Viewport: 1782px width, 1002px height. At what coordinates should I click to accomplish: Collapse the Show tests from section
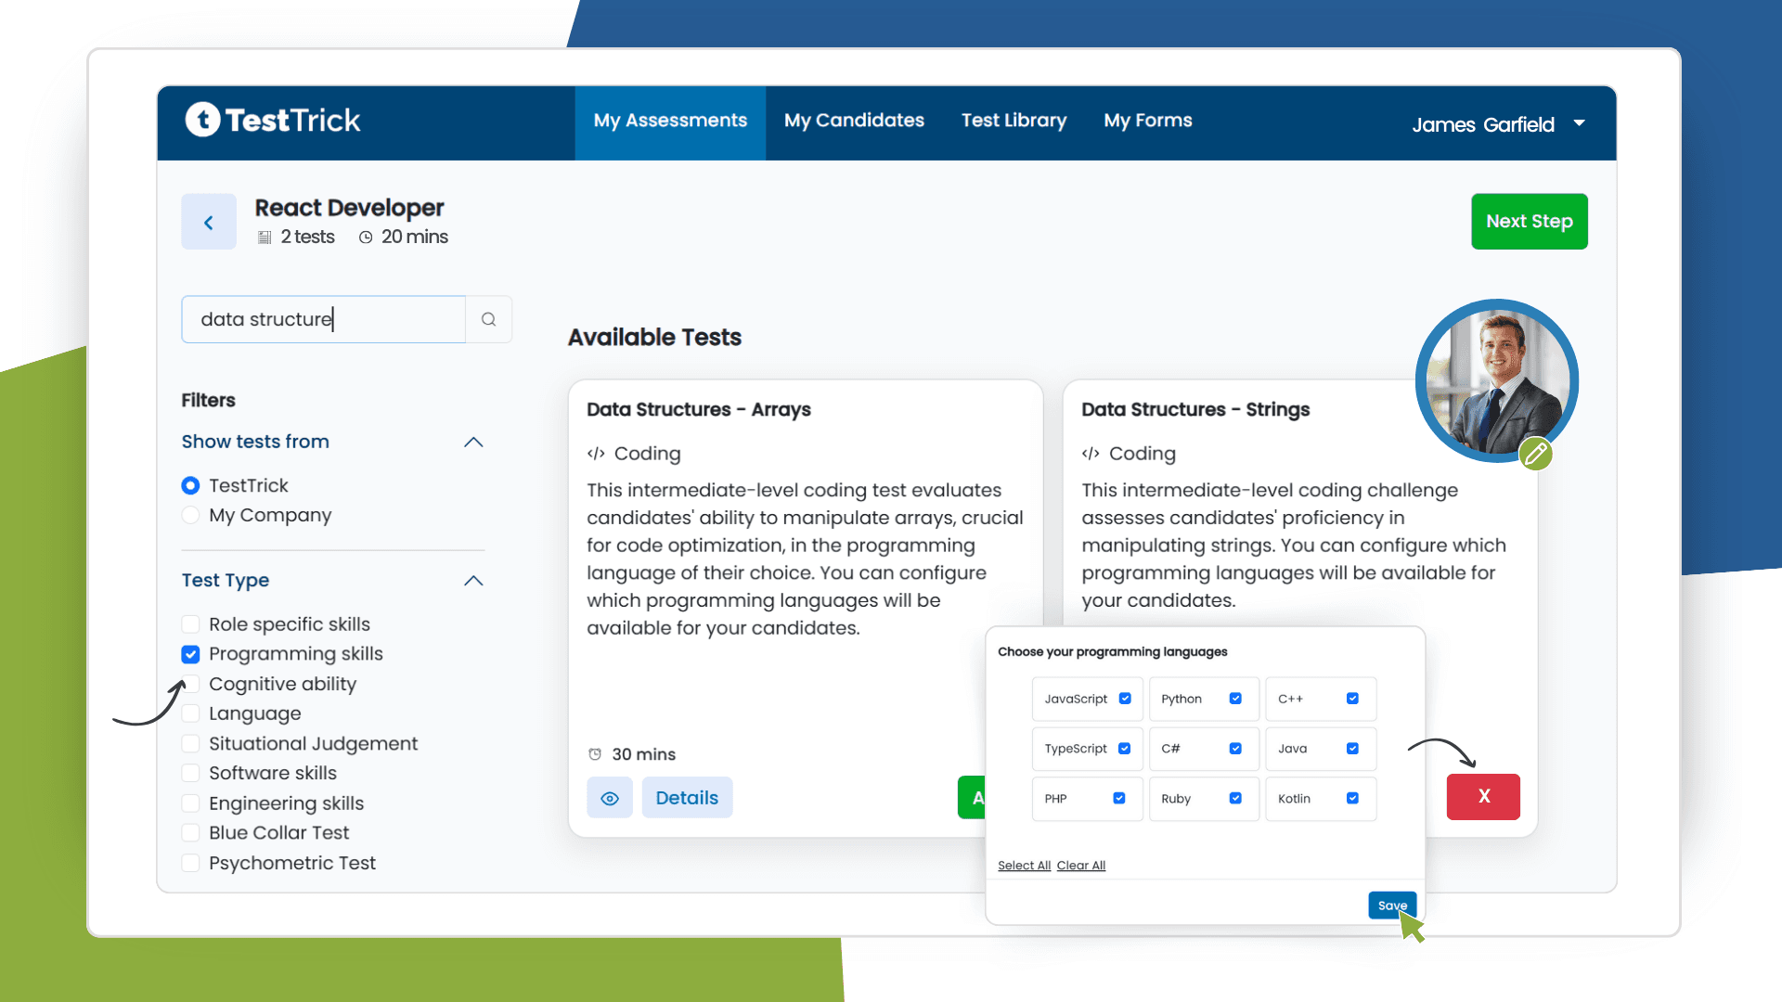473,443
